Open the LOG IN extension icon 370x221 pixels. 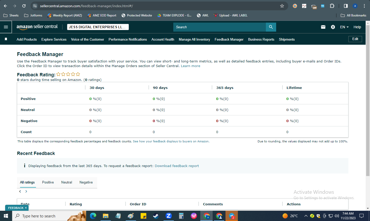pos(304,6)
